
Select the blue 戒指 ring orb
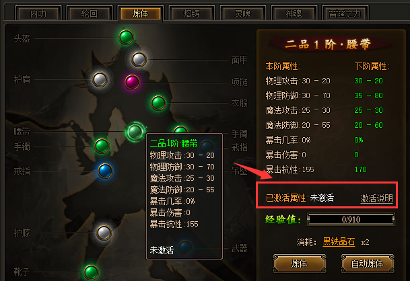tap(105, 171)
